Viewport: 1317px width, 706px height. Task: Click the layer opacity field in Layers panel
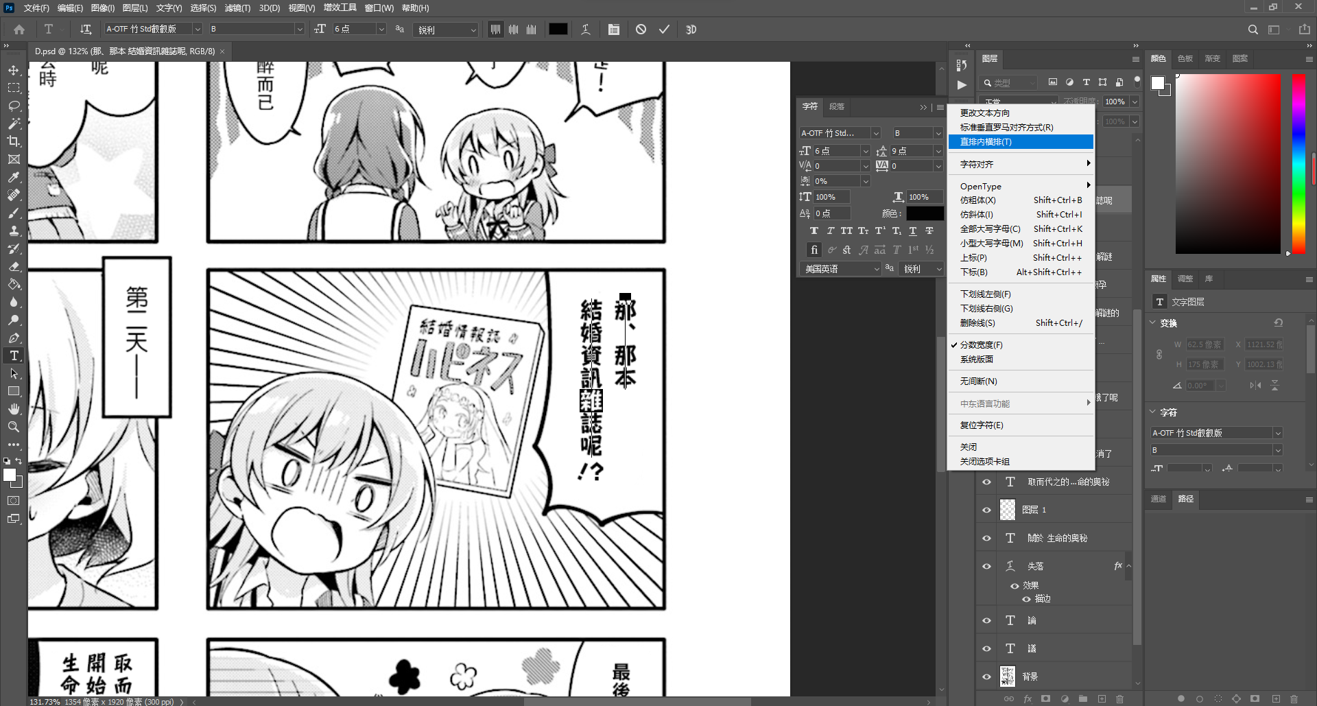tap(1116, 102)
